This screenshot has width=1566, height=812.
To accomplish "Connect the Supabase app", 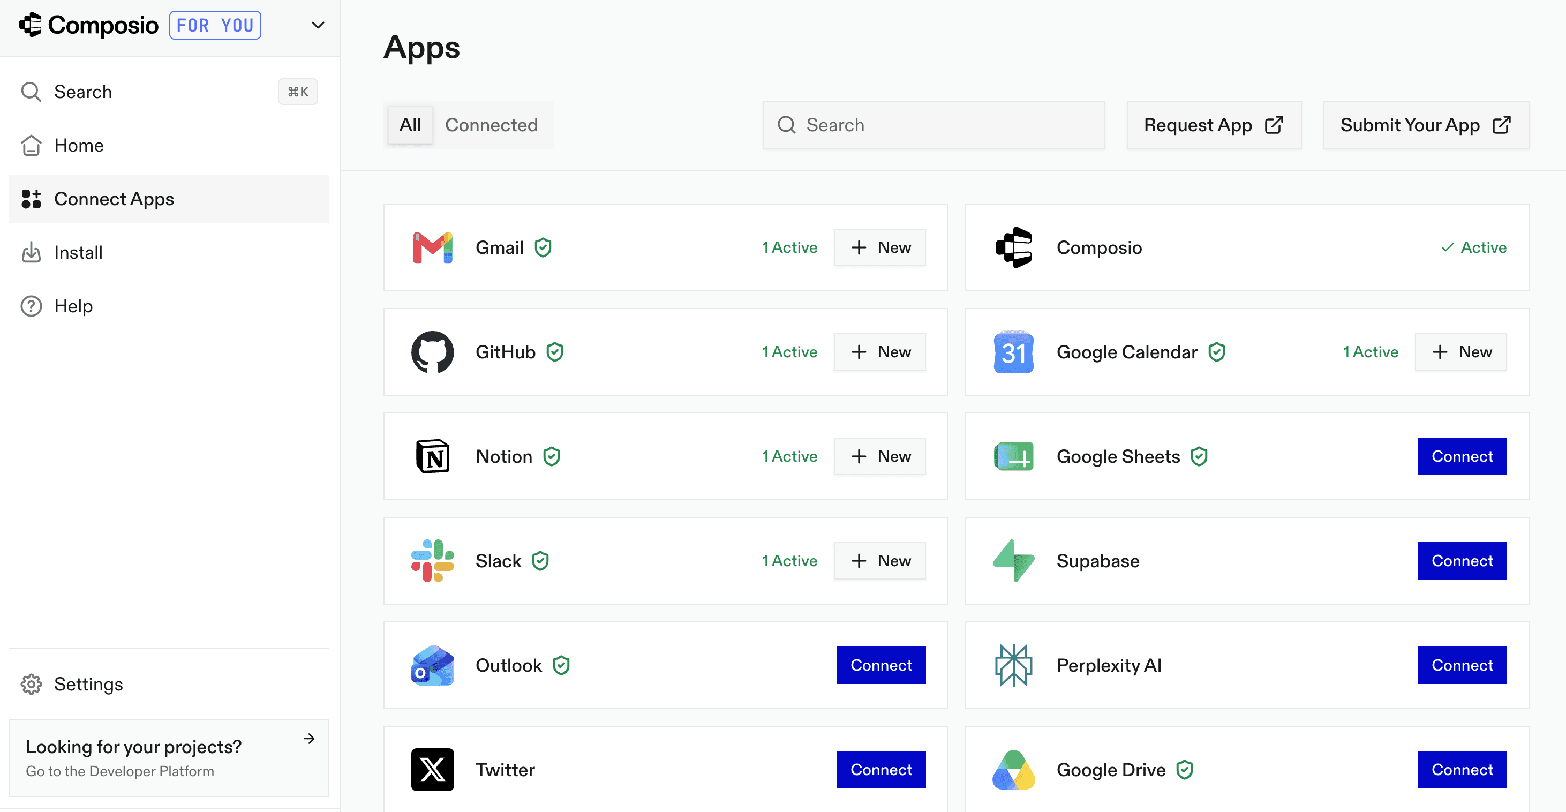I will tap(1462, 561).
